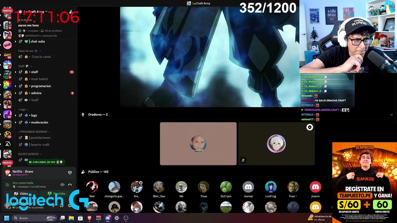Click the 2 EN CANAL DE VOZ pill

click(46, 162)
